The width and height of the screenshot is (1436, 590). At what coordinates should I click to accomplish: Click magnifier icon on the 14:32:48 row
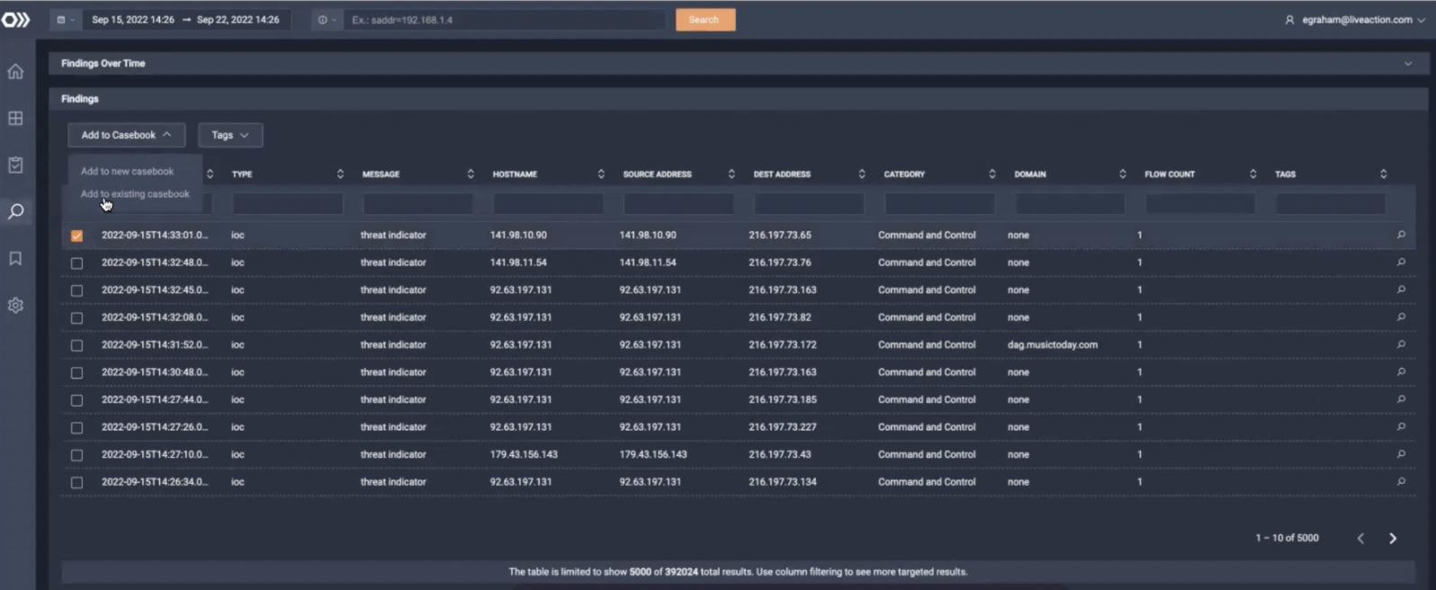1401,263
